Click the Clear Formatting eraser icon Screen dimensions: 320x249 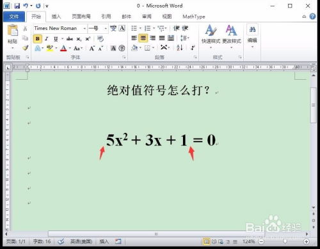pyautogui.click(x=100, y=39)
